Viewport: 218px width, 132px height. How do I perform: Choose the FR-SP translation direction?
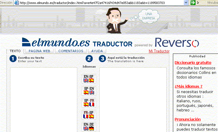click(x=89, y=115)
